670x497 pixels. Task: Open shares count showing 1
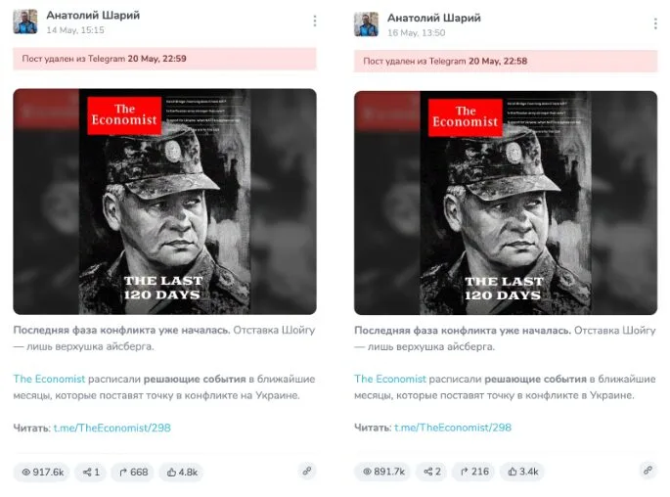point(91,472)
